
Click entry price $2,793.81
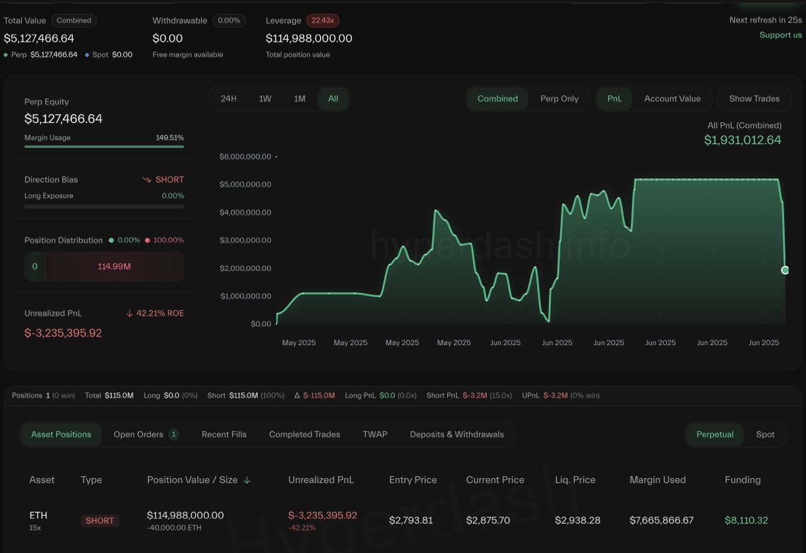[x=411, y=520]
